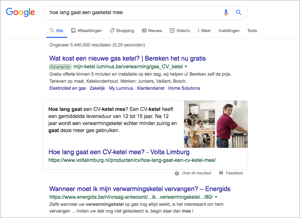Open the Nieuws results tab
The width and height of the screenshot is (300, 218).
coord(152,31)
